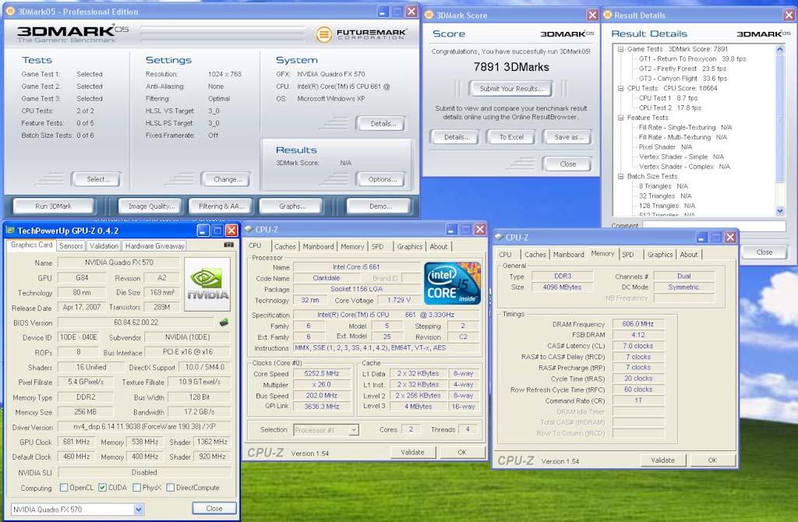
Task: Click the 3DMark Score window title icon
Action: pyautogui.click(x=429, y=16)
